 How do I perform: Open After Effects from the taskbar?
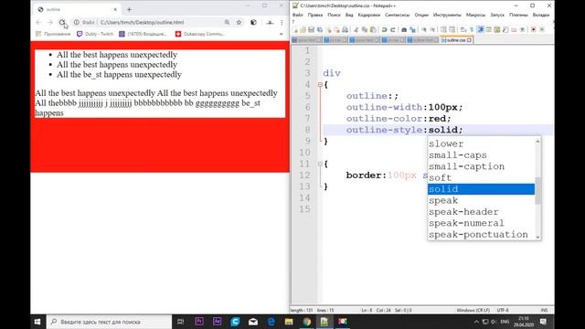click(218, 322)
